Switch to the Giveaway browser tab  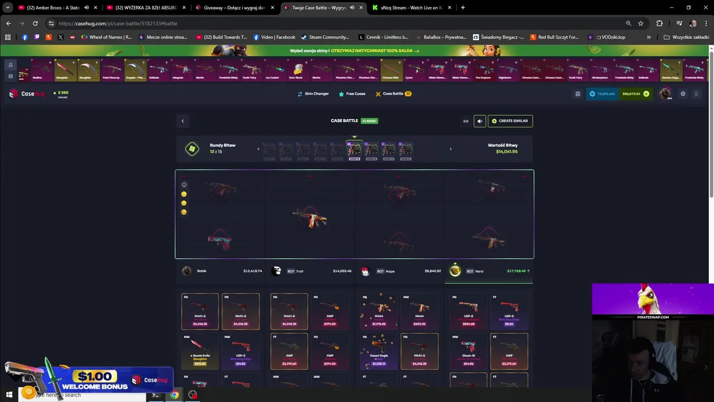[234, 7]
